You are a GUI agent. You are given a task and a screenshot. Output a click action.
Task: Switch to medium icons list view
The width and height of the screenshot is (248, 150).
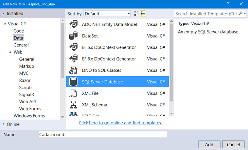[143, 14]
